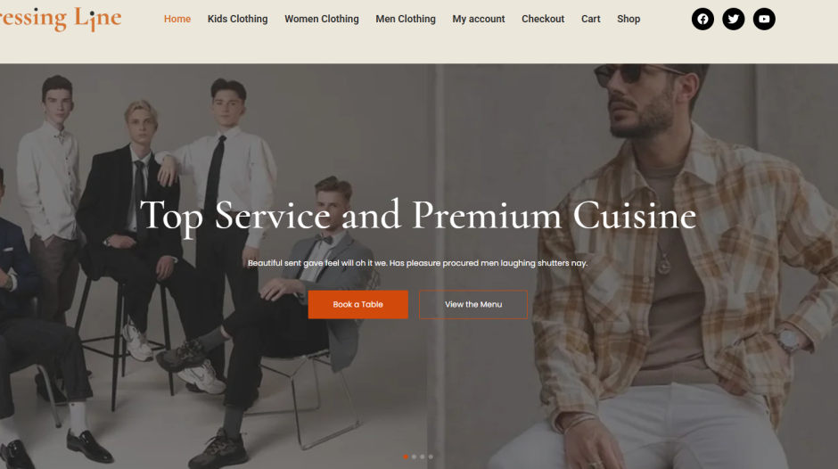Open the Kids Clothing menu item
This screenshot has width=838, height=469.
coord(237,19)
